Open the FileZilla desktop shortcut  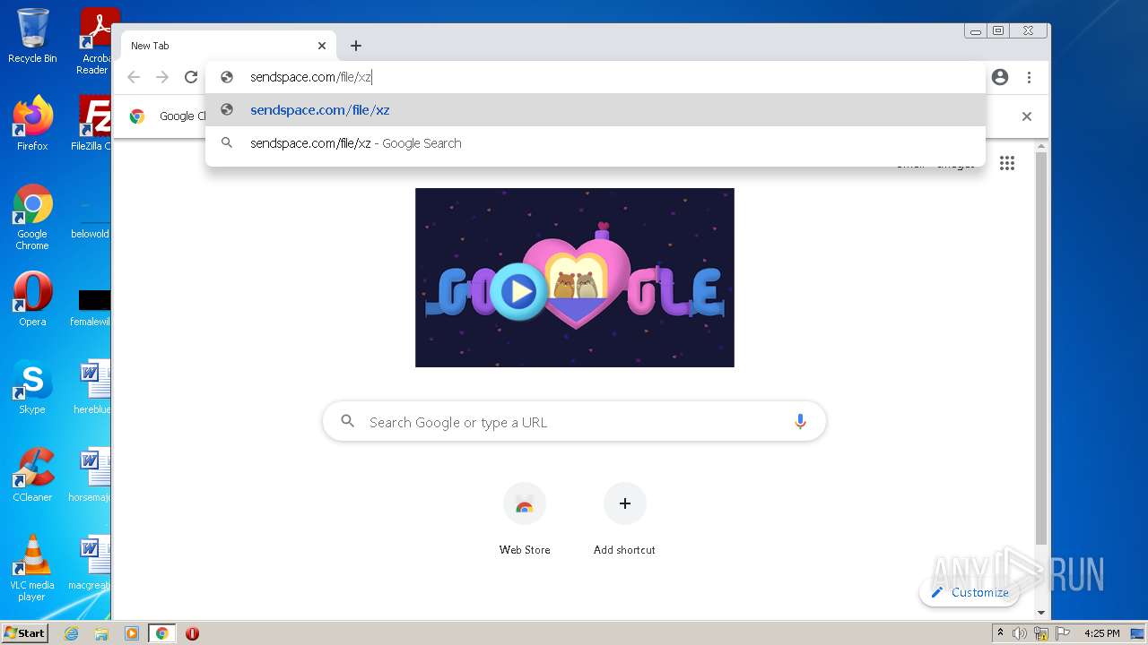[x=91, y=123]
